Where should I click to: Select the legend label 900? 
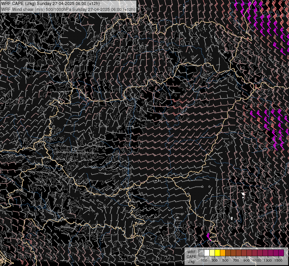point(246,260)
